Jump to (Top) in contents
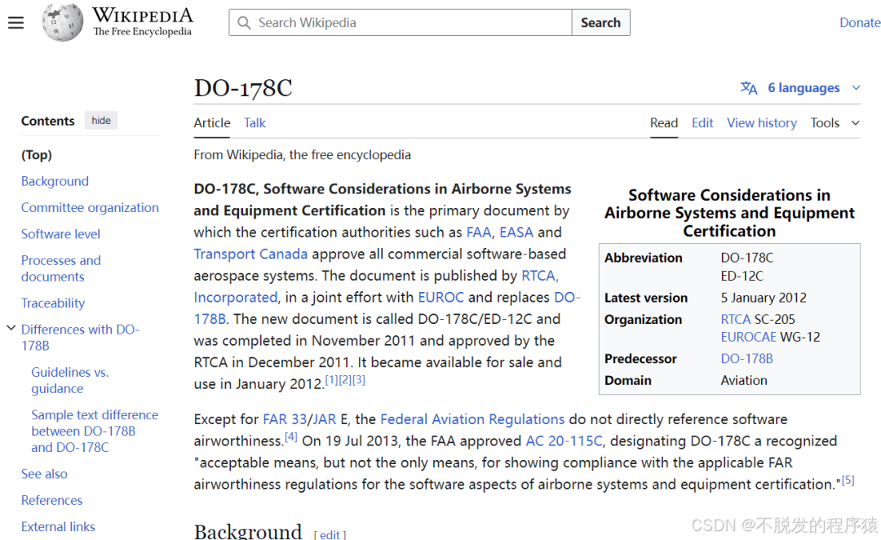 click(37, 154)
